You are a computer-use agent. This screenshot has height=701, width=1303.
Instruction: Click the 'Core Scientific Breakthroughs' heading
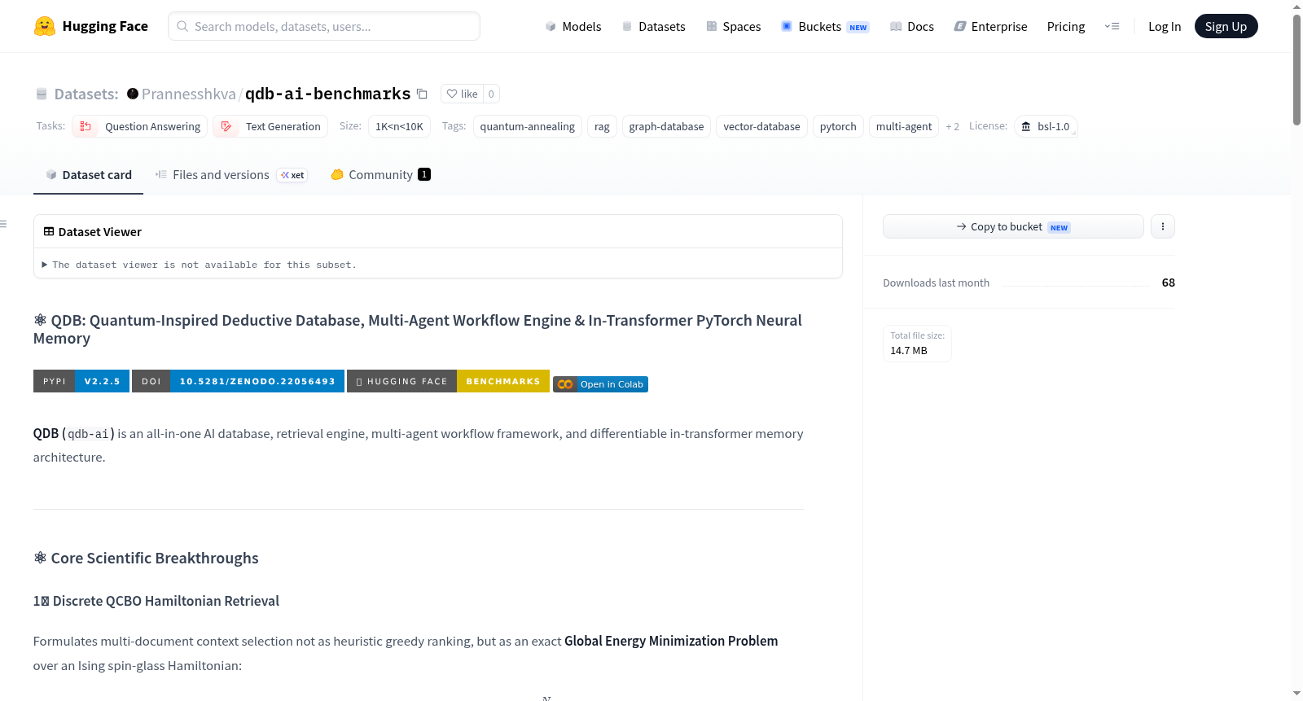coord(146,558)
